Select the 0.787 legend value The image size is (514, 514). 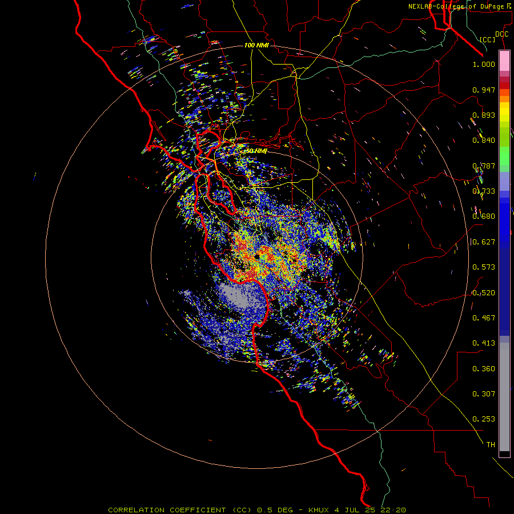point(484,166)
